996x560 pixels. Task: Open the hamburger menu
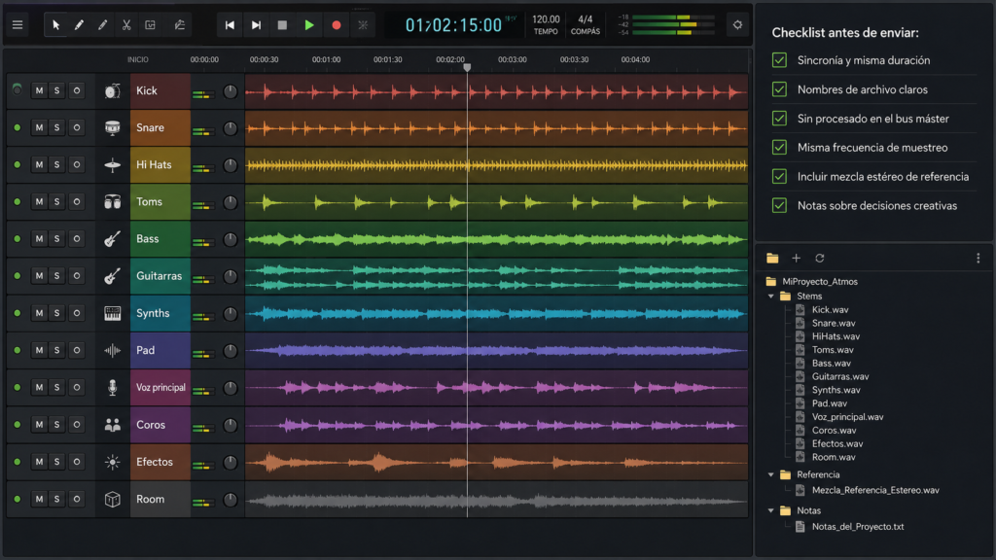point(18,24)
